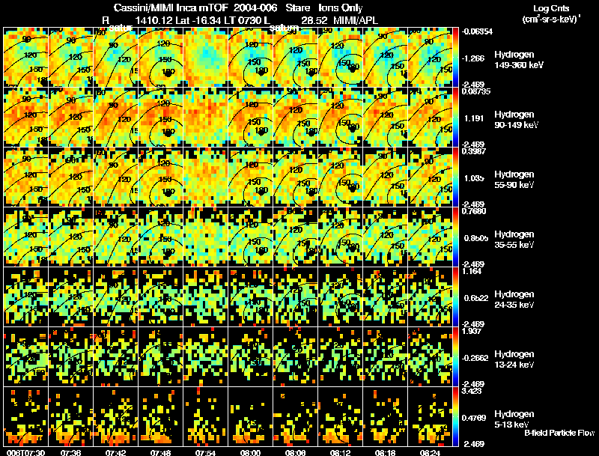Select the 0.6522 scale value

coord(475,298)
